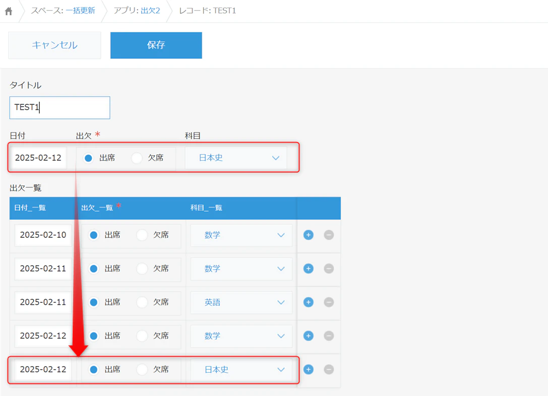Expand 数学 dropdown in 2025-02-11 row
This screenshot has width=548, height=396.
point(241,269)
